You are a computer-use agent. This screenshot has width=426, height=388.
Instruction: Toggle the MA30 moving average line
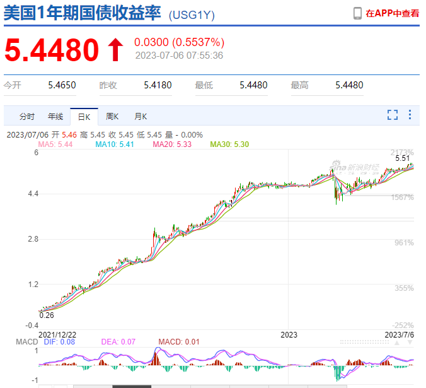tap(229, 144)
